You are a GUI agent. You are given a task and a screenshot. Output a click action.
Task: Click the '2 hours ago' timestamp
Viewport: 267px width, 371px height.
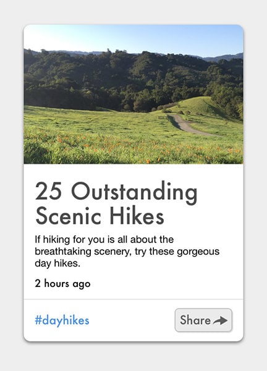tap(62, 283)
